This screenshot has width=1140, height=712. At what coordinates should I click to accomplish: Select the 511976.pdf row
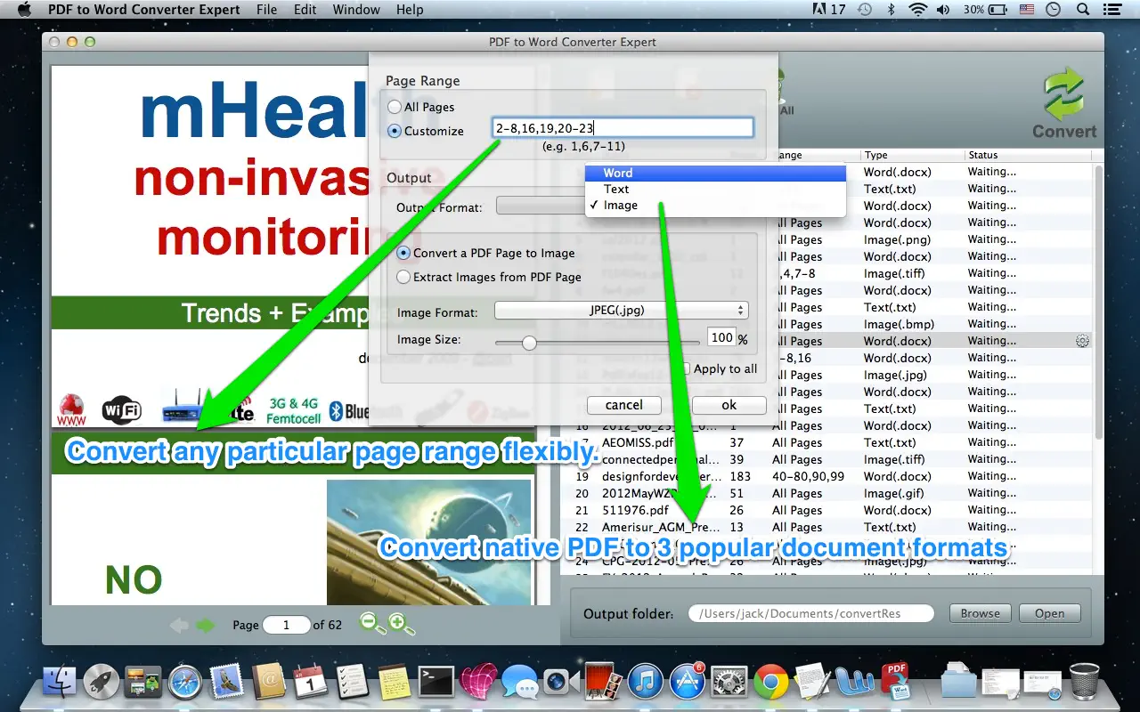[833, 510]
